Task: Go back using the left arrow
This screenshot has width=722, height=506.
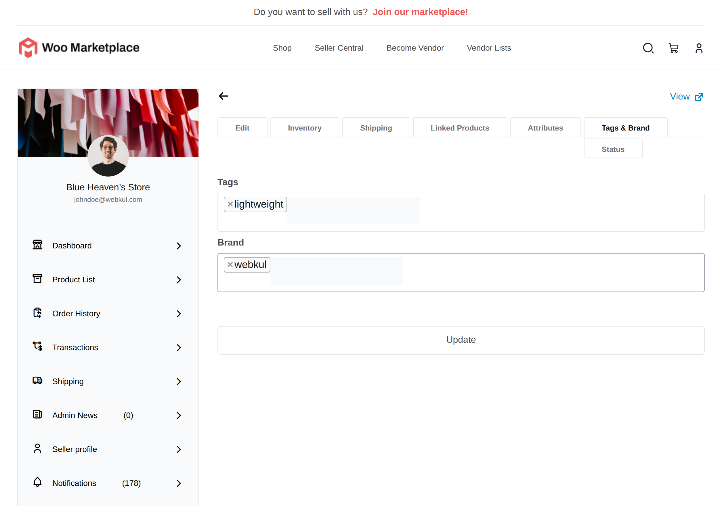Action: (x=223, y=96)
